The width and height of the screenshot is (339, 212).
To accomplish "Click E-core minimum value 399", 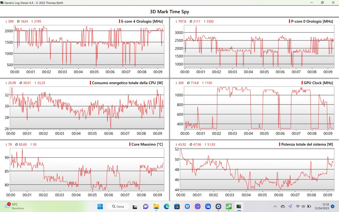I will [x=11, y=21].
